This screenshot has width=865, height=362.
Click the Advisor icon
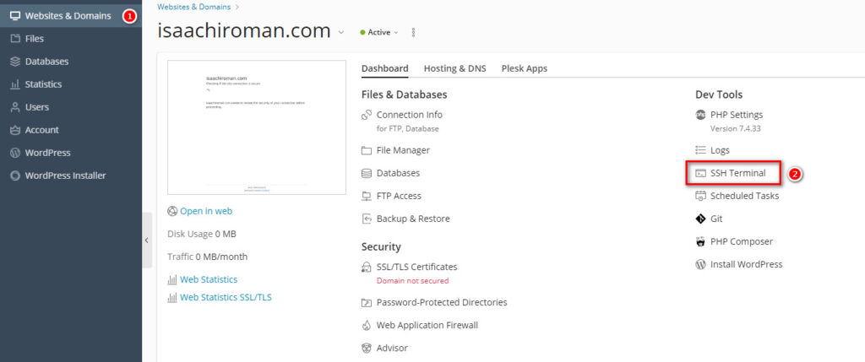click(x=367, y=348)
